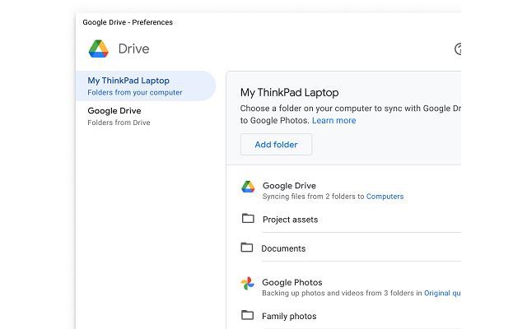Viewport: 527px width, 329px height.
Task: Open the help icon in the header
Action: 458,49
